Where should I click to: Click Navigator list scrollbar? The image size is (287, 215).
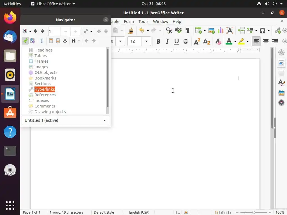[x=107, y=78]
